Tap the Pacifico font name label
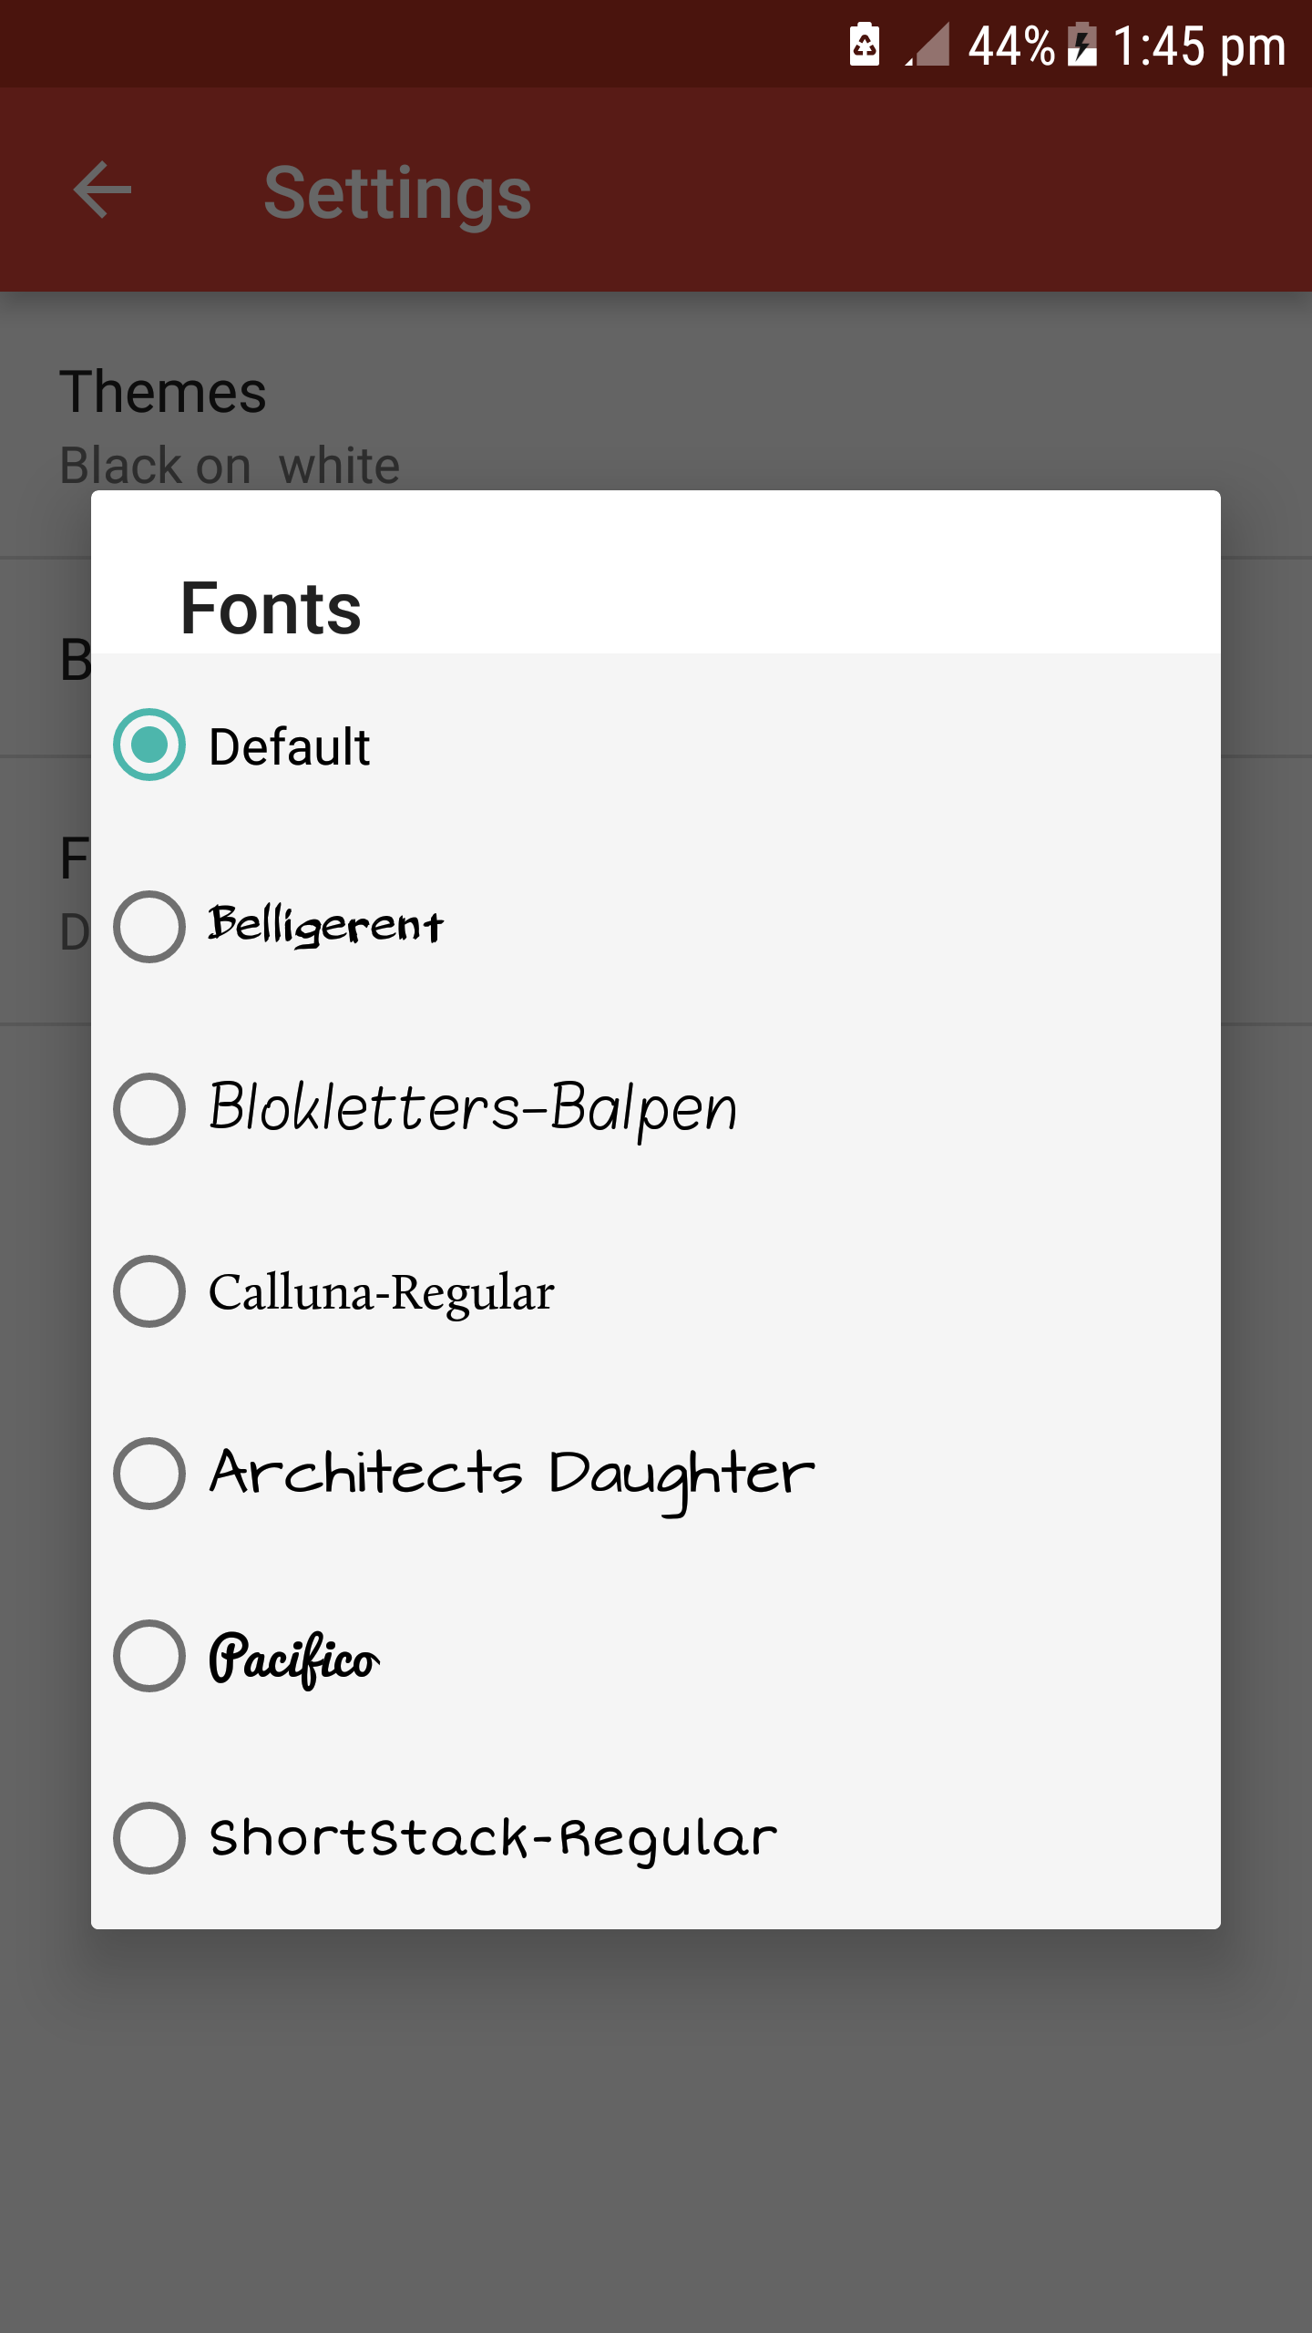Image resolution: width=1312 pixels, height=2333 pixels. click(294, 1658)
